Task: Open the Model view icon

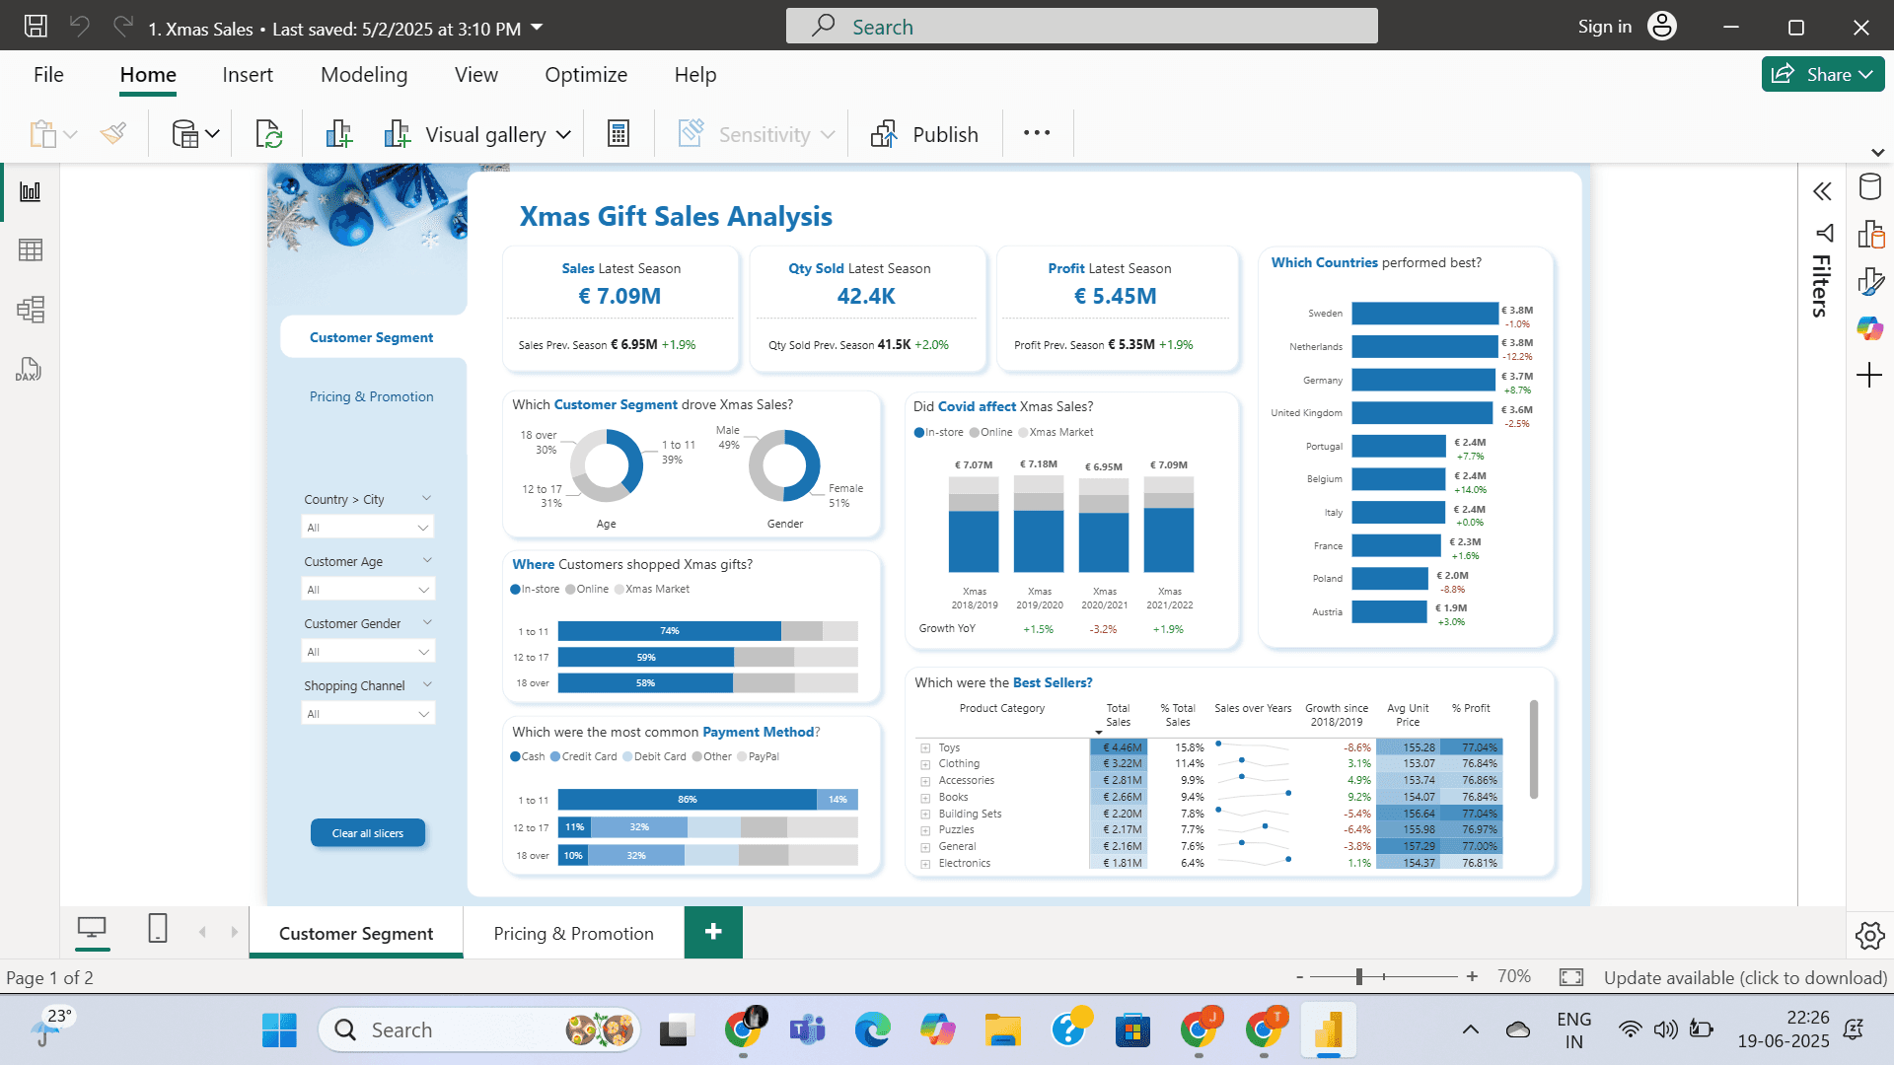Action: coord(31,310)
